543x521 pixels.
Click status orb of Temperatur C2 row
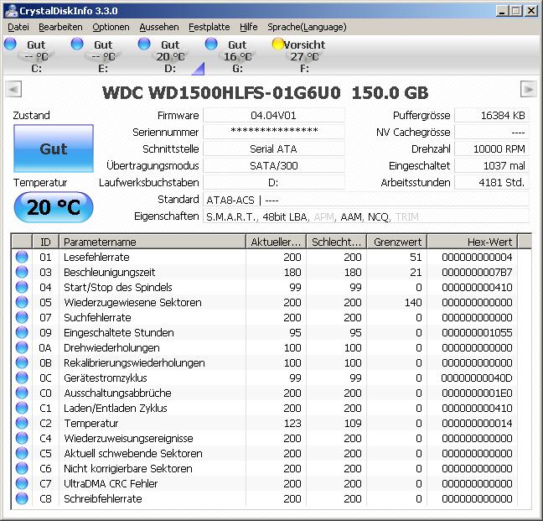22,423
